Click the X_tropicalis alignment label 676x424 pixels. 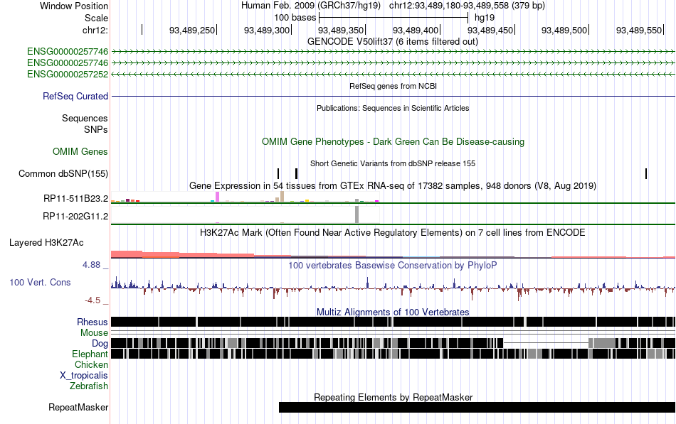click(x=84, y=376)
